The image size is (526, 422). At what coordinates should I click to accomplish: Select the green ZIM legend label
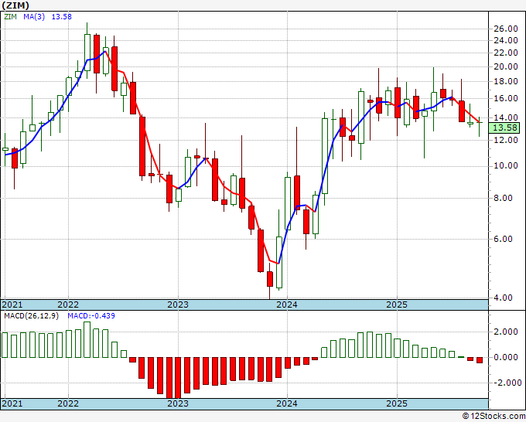coord(10,17)
